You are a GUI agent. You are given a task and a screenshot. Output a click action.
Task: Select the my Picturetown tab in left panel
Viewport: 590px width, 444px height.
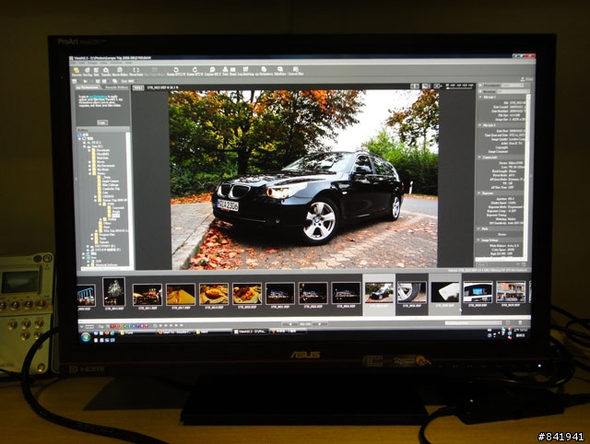pyautogui.click(x=88, y=88)
